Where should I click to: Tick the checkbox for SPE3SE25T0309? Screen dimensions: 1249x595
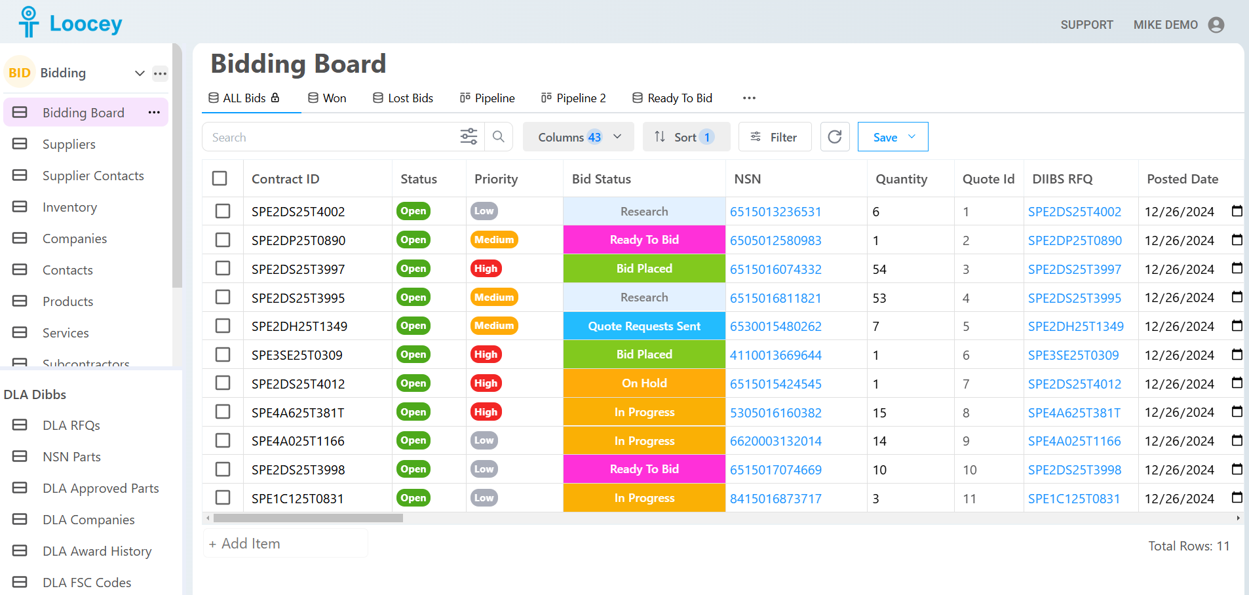pyautogui.click(x=223, y=355)
